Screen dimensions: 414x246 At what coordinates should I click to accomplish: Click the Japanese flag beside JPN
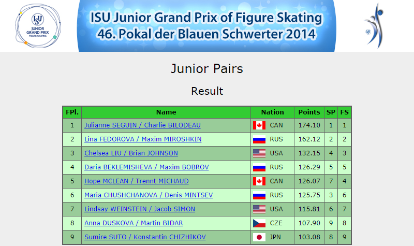pos(259,237)
